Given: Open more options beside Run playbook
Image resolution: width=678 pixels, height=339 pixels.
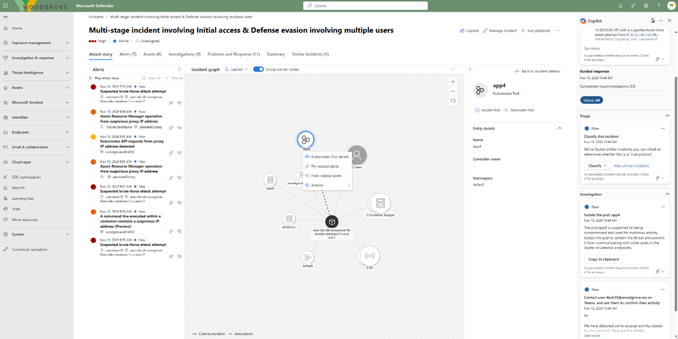Looking at the screenshot, I should 557,31.
